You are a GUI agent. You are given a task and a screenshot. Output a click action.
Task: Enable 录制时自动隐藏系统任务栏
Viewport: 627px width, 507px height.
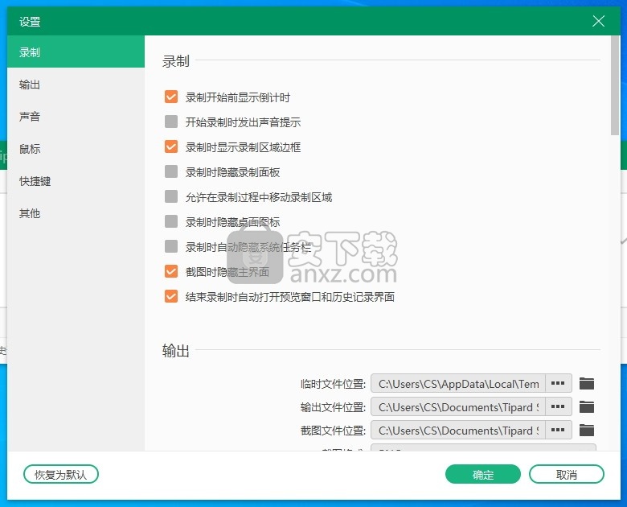(x=171, y=246)
